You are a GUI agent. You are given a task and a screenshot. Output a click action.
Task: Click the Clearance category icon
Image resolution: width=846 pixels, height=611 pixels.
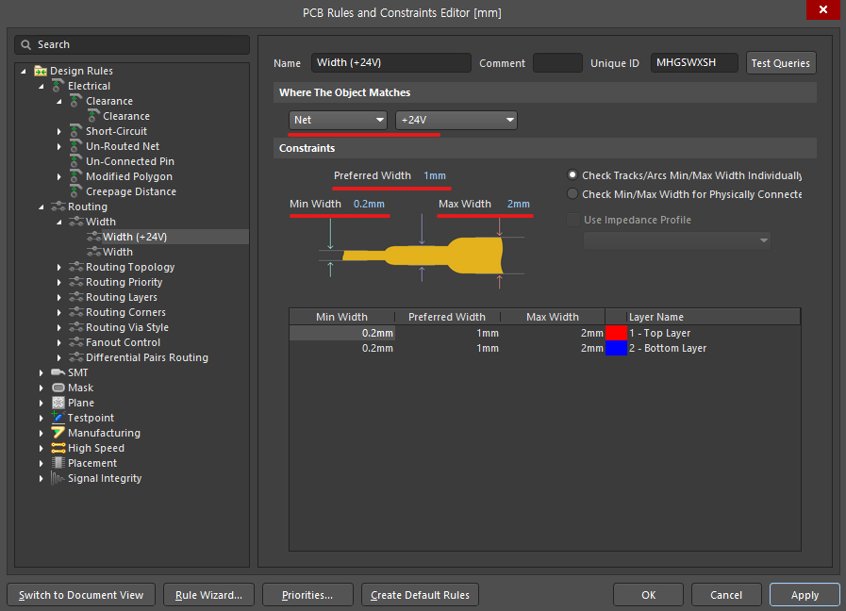[x=76, y=101]
